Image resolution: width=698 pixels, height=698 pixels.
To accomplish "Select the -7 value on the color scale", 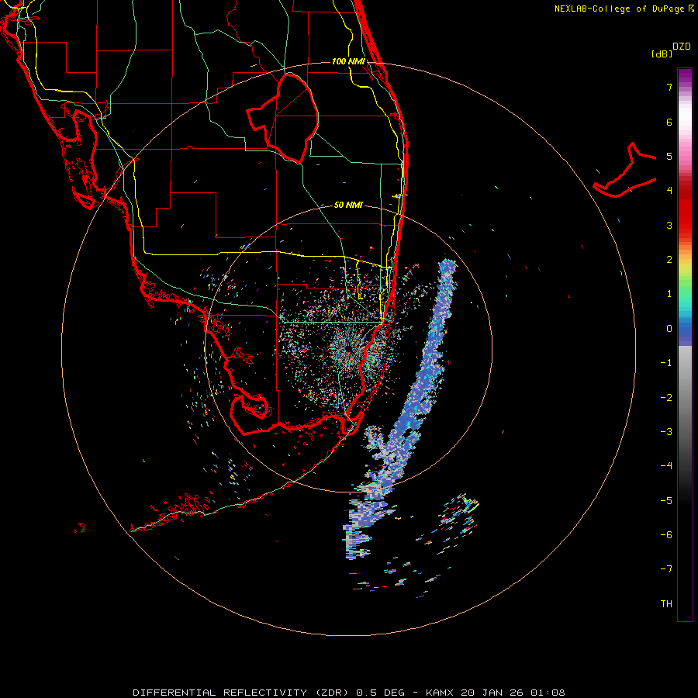I will 666,569.
